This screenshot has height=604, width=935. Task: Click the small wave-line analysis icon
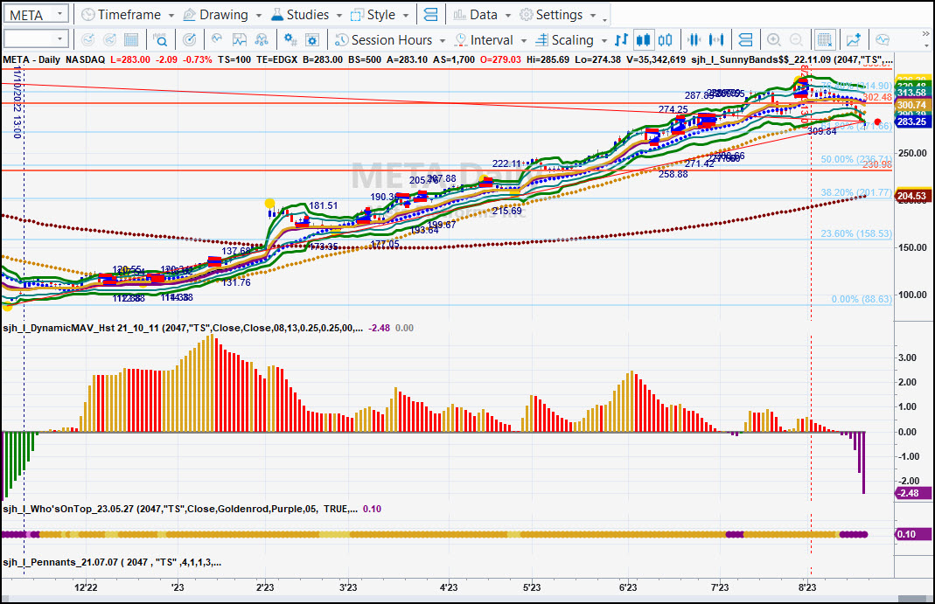[x=217, y=38]
